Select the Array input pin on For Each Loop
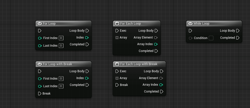The image size is (250, 108). (117, 38)
